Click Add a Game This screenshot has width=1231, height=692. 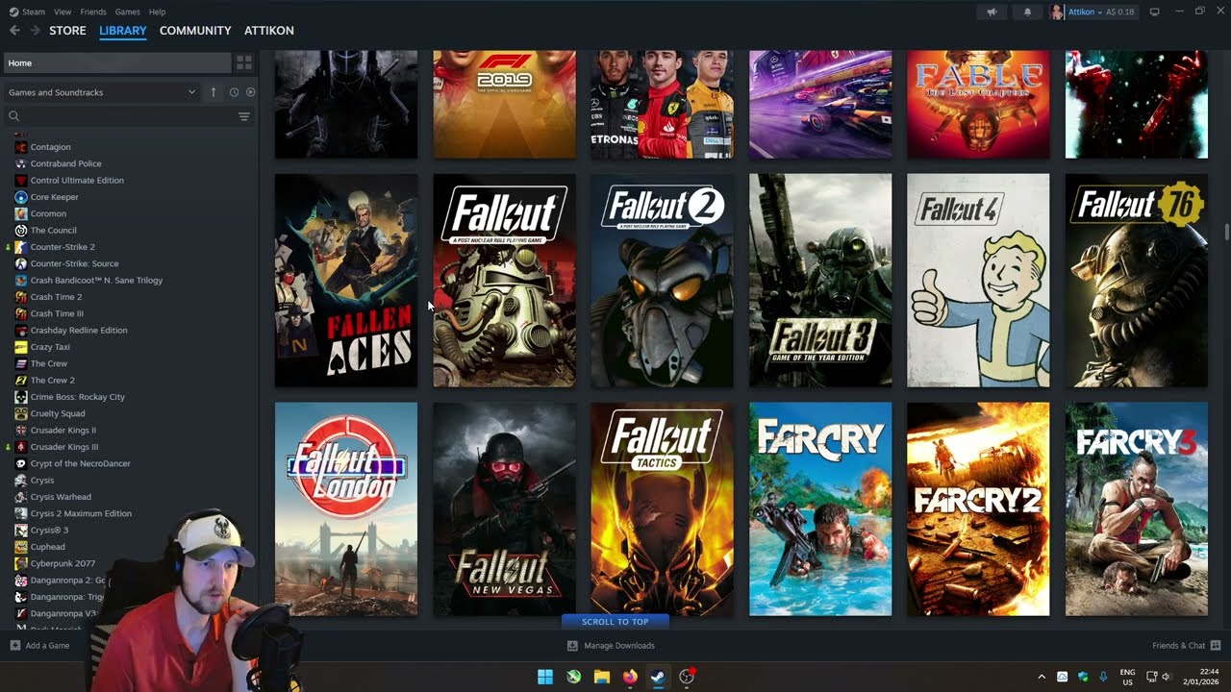coord(39,646)
